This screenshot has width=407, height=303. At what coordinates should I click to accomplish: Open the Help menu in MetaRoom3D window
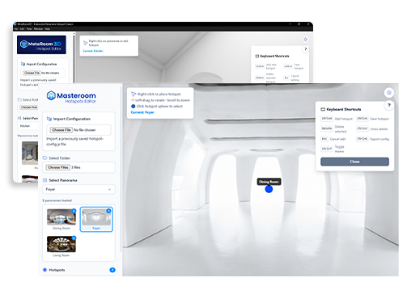[48, 29]
